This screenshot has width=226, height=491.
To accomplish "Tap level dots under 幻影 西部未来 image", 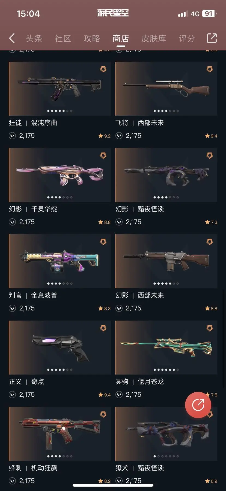I will click(166, 284).
